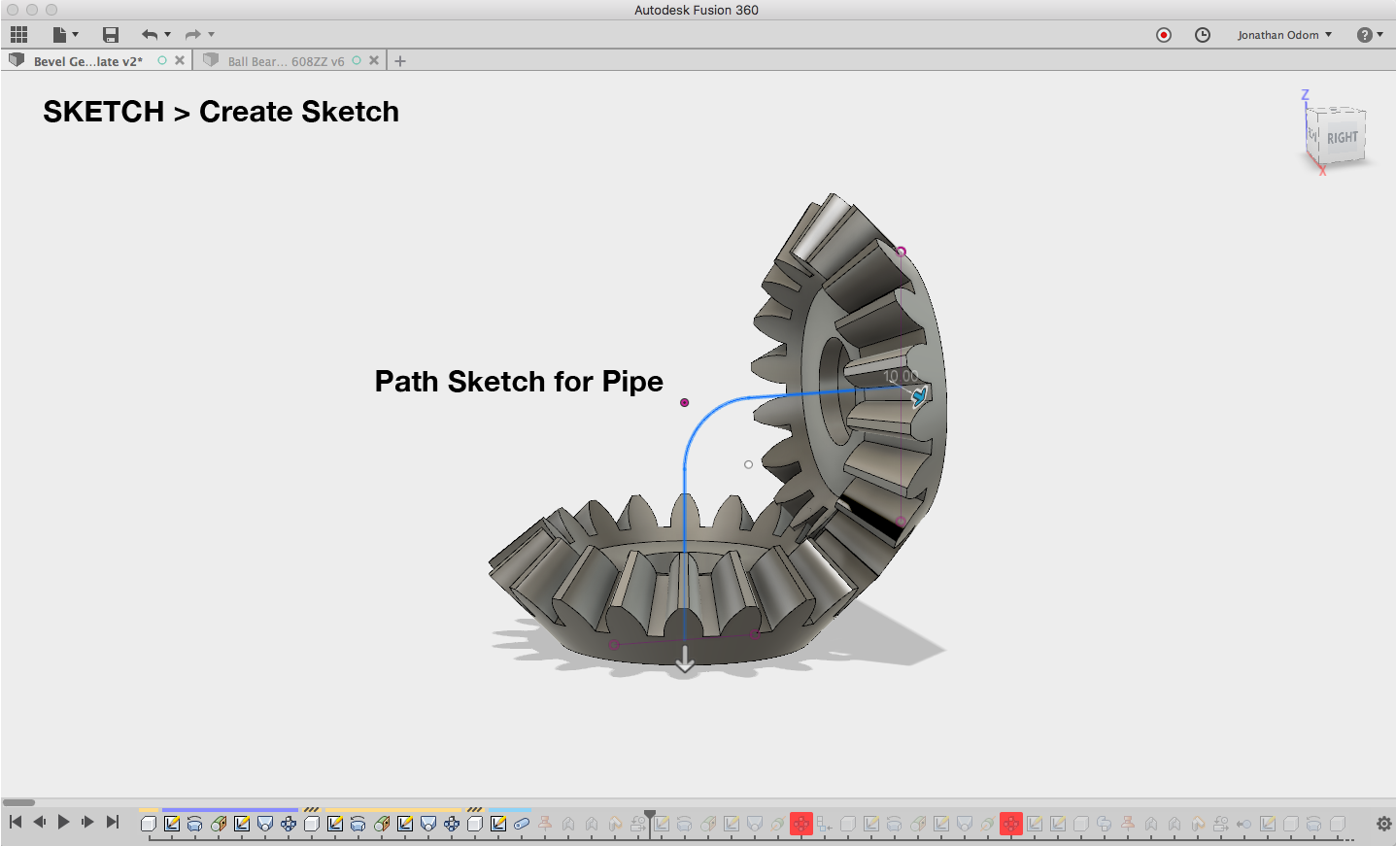Jump to the end of the timeline
This screenshot has height=846, width=1396.
click(113, 823)
